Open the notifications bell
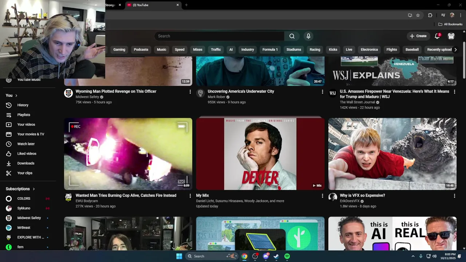This screenshot has height=262, width=466. (438, 36)
